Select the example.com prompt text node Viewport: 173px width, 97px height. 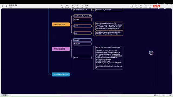click(109, 26)
